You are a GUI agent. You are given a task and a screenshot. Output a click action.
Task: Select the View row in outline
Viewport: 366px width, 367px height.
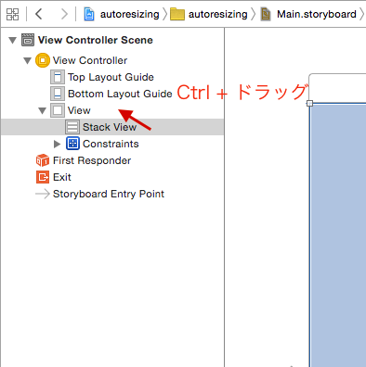(x=79, y=110)
